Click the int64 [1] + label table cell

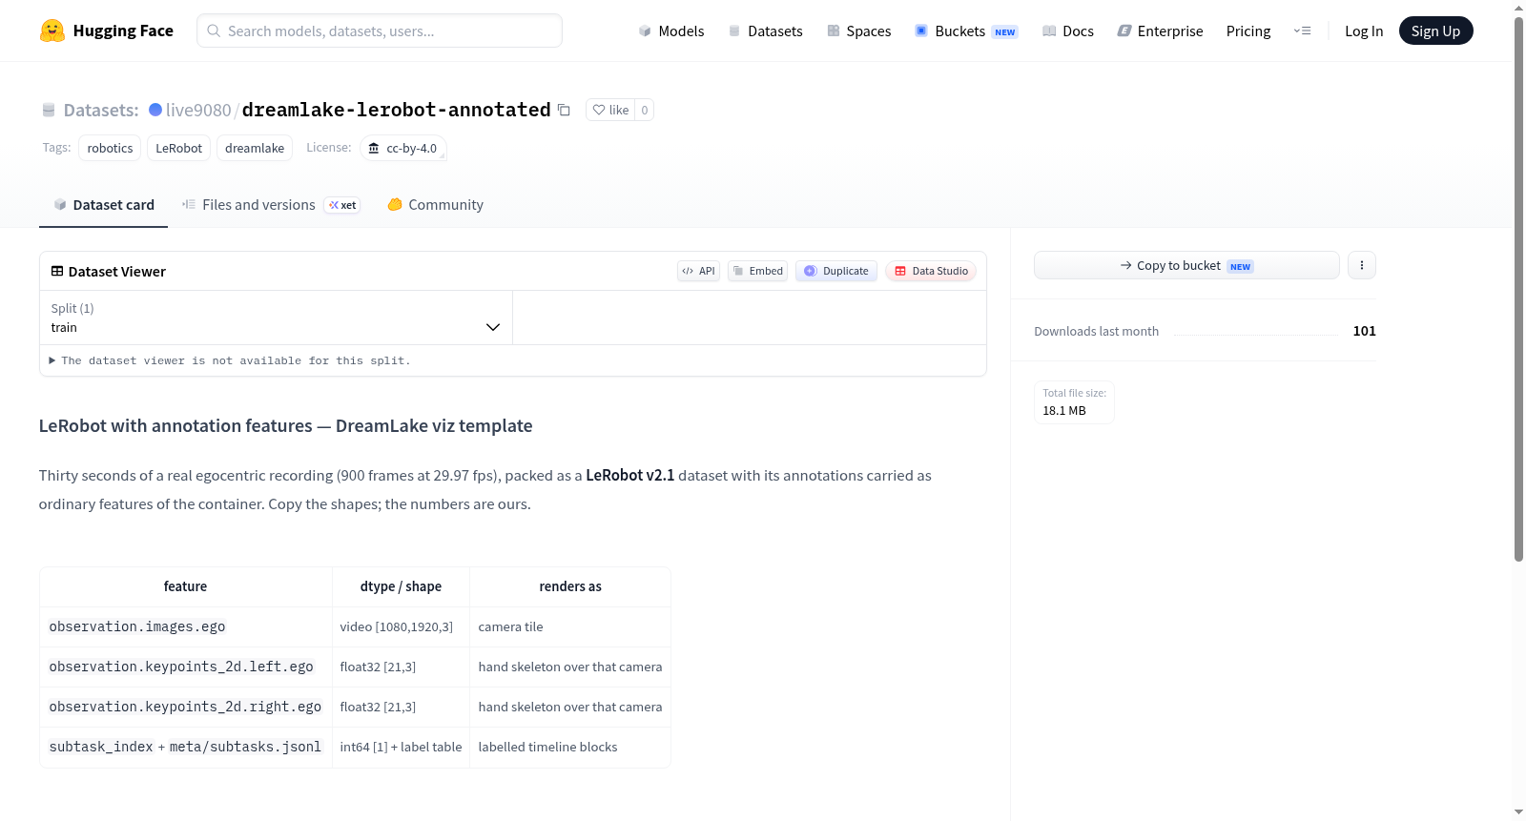point(401,747)
